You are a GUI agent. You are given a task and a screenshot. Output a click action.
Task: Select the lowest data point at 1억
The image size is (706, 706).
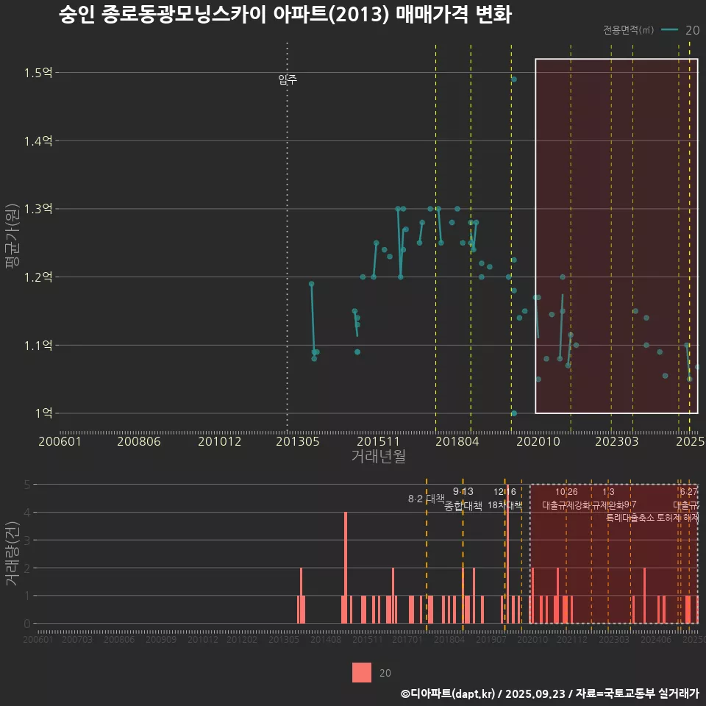514,413
